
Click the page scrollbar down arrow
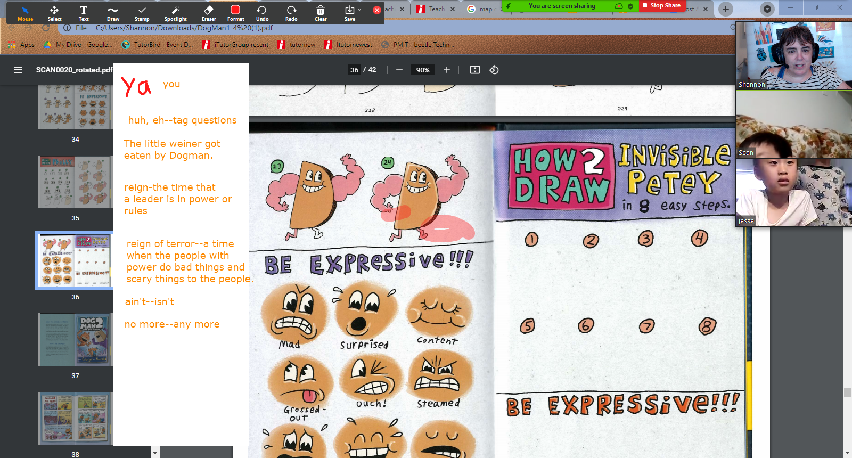pos(847,453)
